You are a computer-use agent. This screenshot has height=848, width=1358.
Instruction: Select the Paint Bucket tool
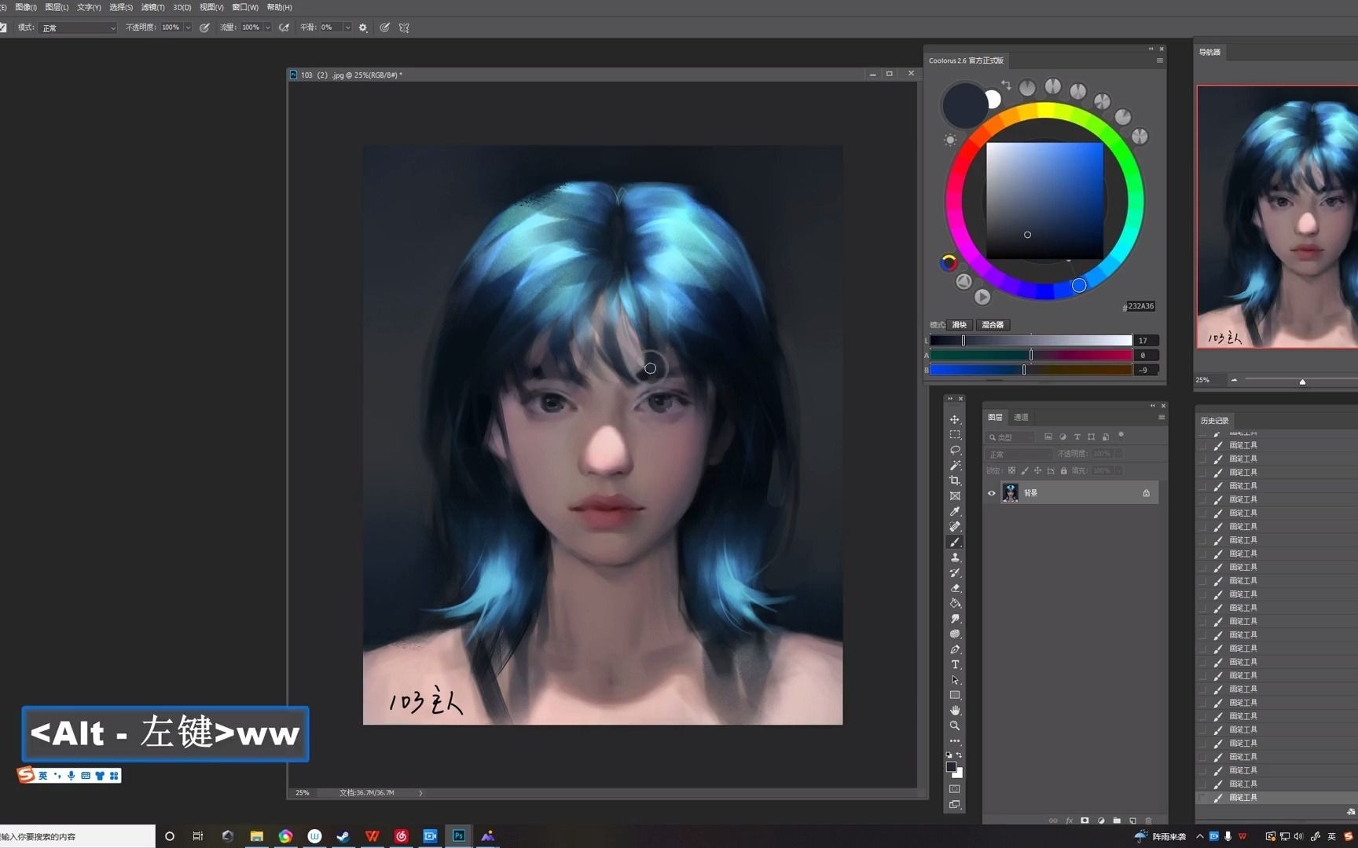[955, 603]
